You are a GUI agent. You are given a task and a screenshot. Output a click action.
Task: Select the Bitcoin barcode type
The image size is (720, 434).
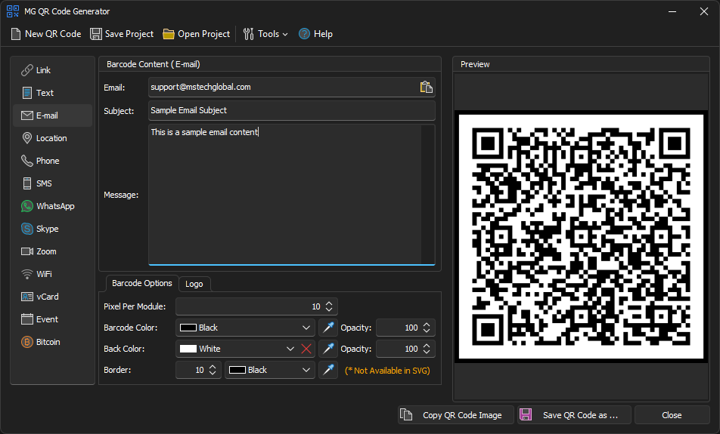coord(52,342)
